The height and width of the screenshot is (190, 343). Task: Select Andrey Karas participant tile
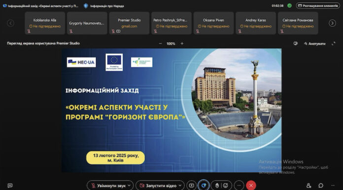(256, 23)
